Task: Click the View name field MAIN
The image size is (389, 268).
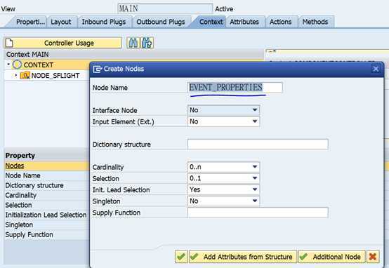Action: (x=165, y=8)
